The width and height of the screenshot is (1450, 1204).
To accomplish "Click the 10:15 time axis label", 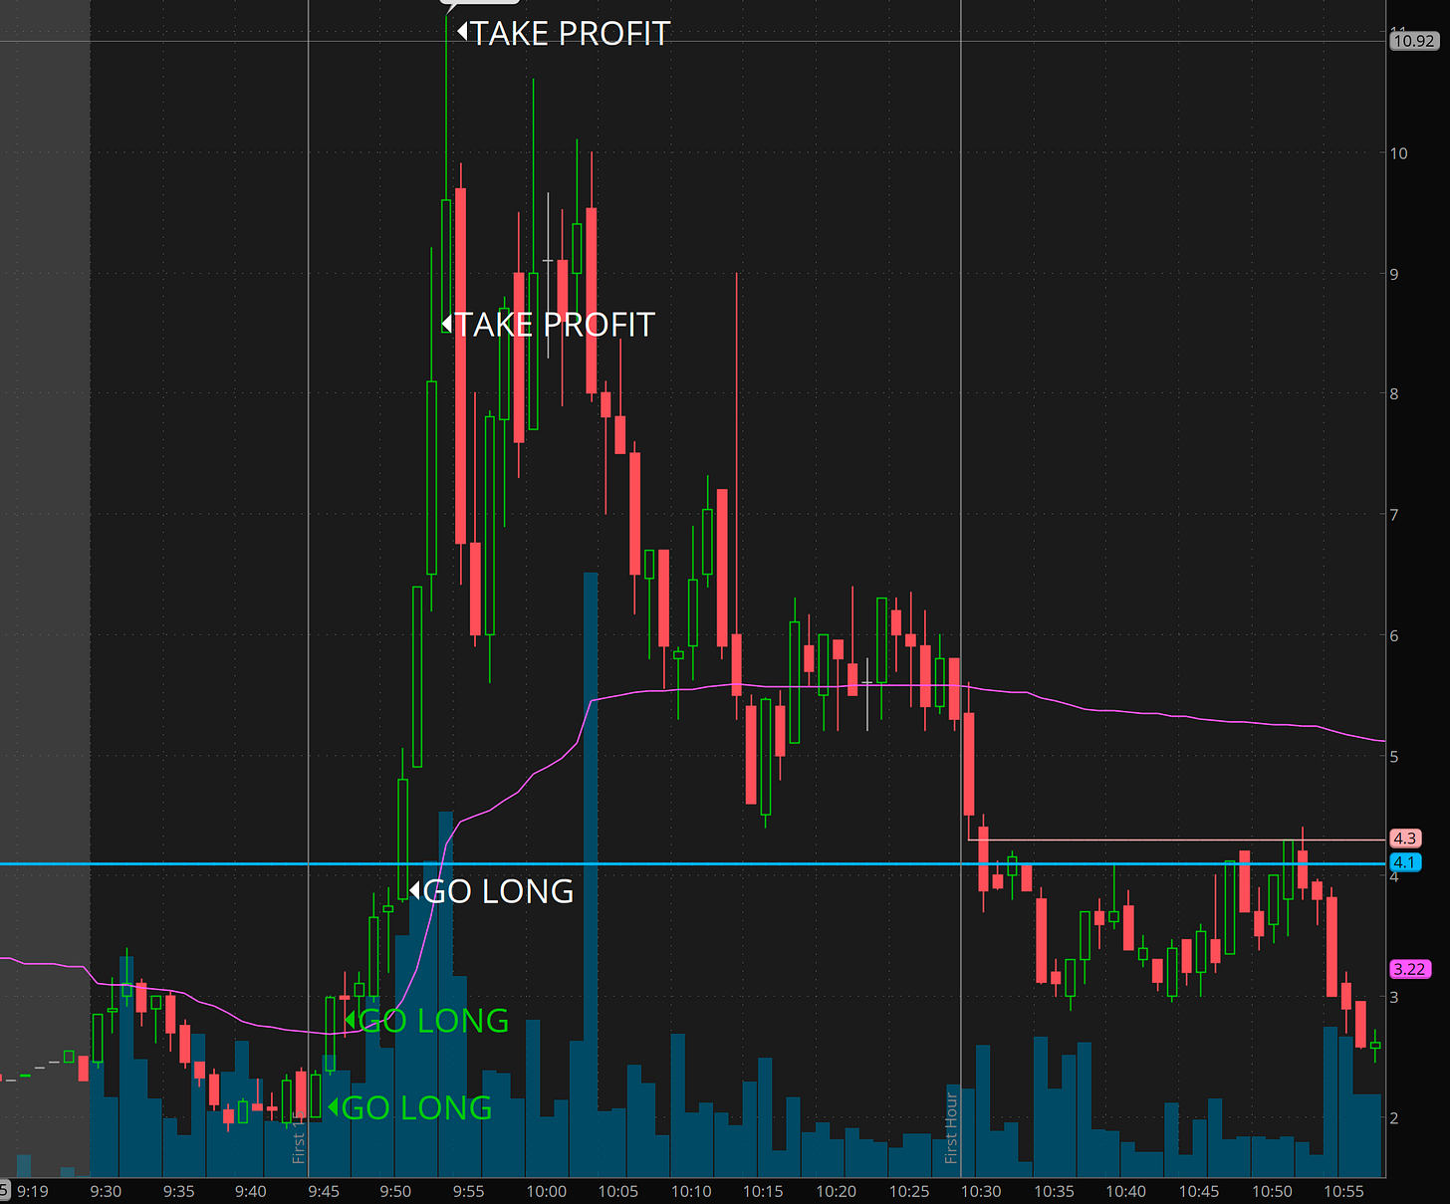I will (x=763, y=1191).
